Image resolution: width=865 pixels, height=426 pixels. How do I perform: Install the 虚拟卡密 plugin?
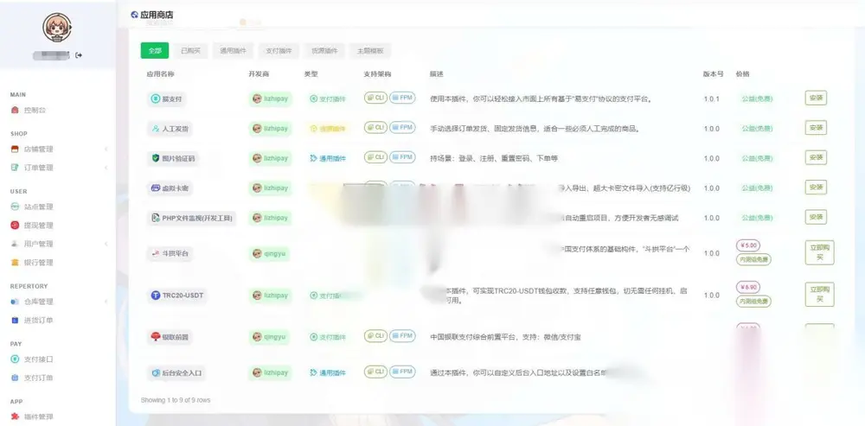[x=816, y=188]
